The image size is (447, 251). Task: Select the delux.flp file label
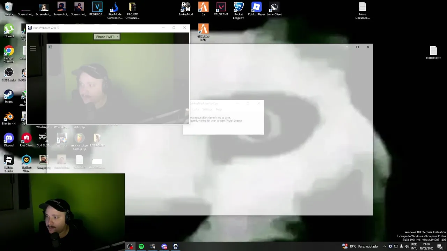[x=80, y=127]
